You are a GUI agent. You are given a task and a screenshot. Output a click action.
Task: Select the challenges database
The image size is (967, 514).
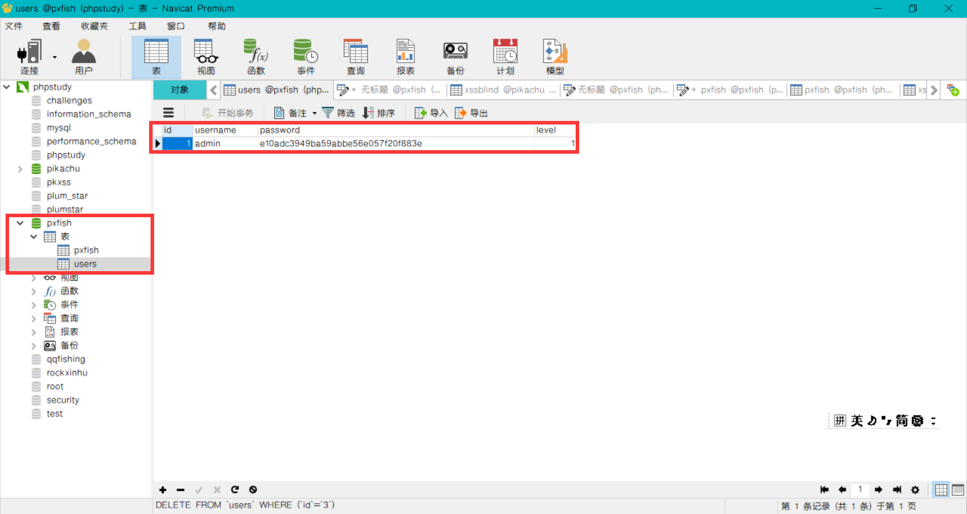point(69,101)
